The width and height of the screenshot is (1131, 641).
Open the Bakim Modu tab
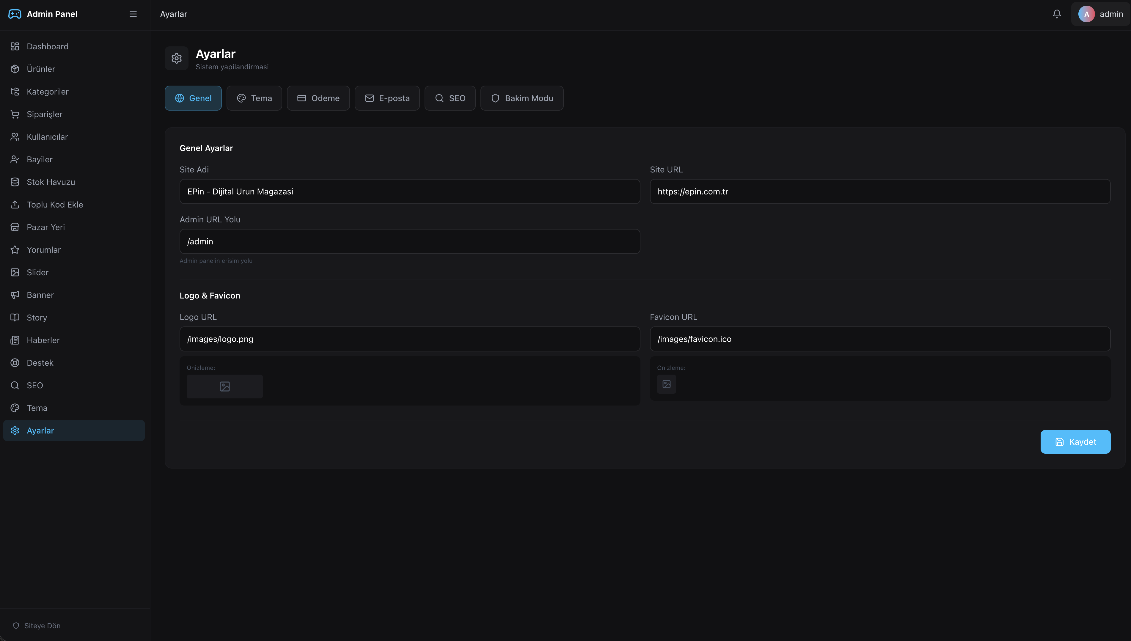click(522, 98)
